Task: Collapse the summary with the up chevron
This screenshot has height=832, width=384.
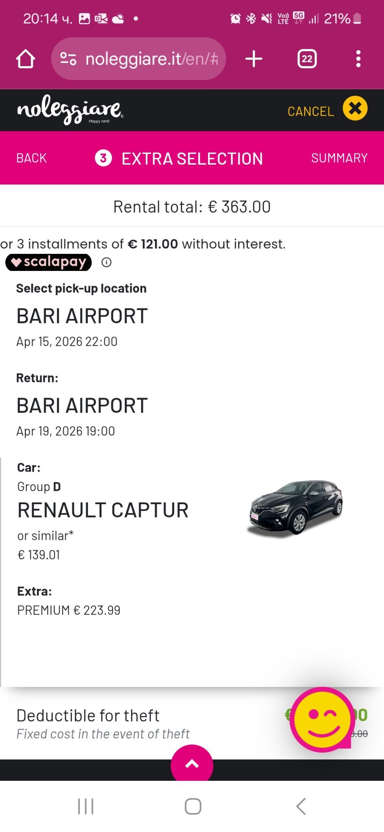Action: 192,764
